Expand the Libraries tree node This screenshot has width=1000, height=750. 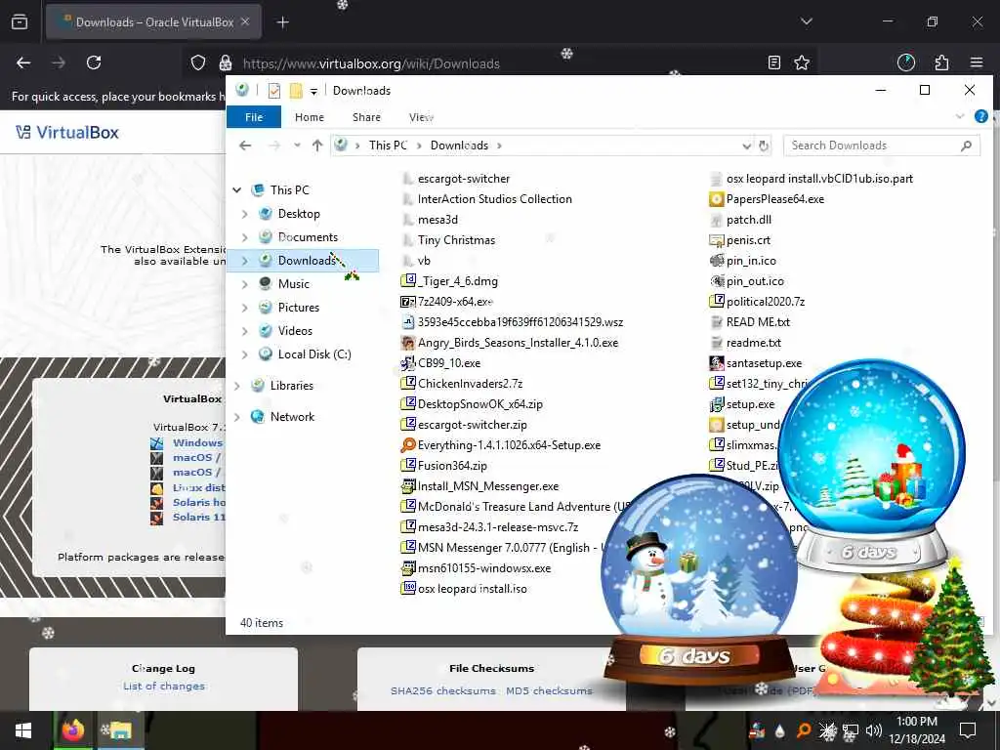[x=237, y=385]
